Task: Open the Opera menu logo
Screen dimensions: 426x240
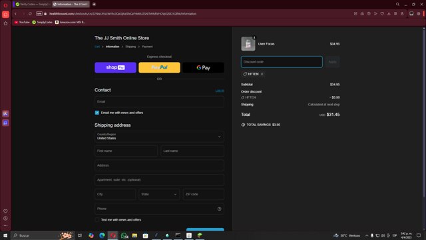Action: 5,5
